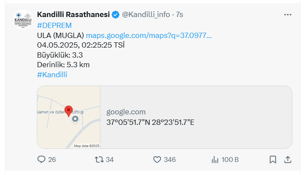This screenshot has height=175, width=306.
Task: Share the tweet via upload icon
Action: (x=288, y=160)
